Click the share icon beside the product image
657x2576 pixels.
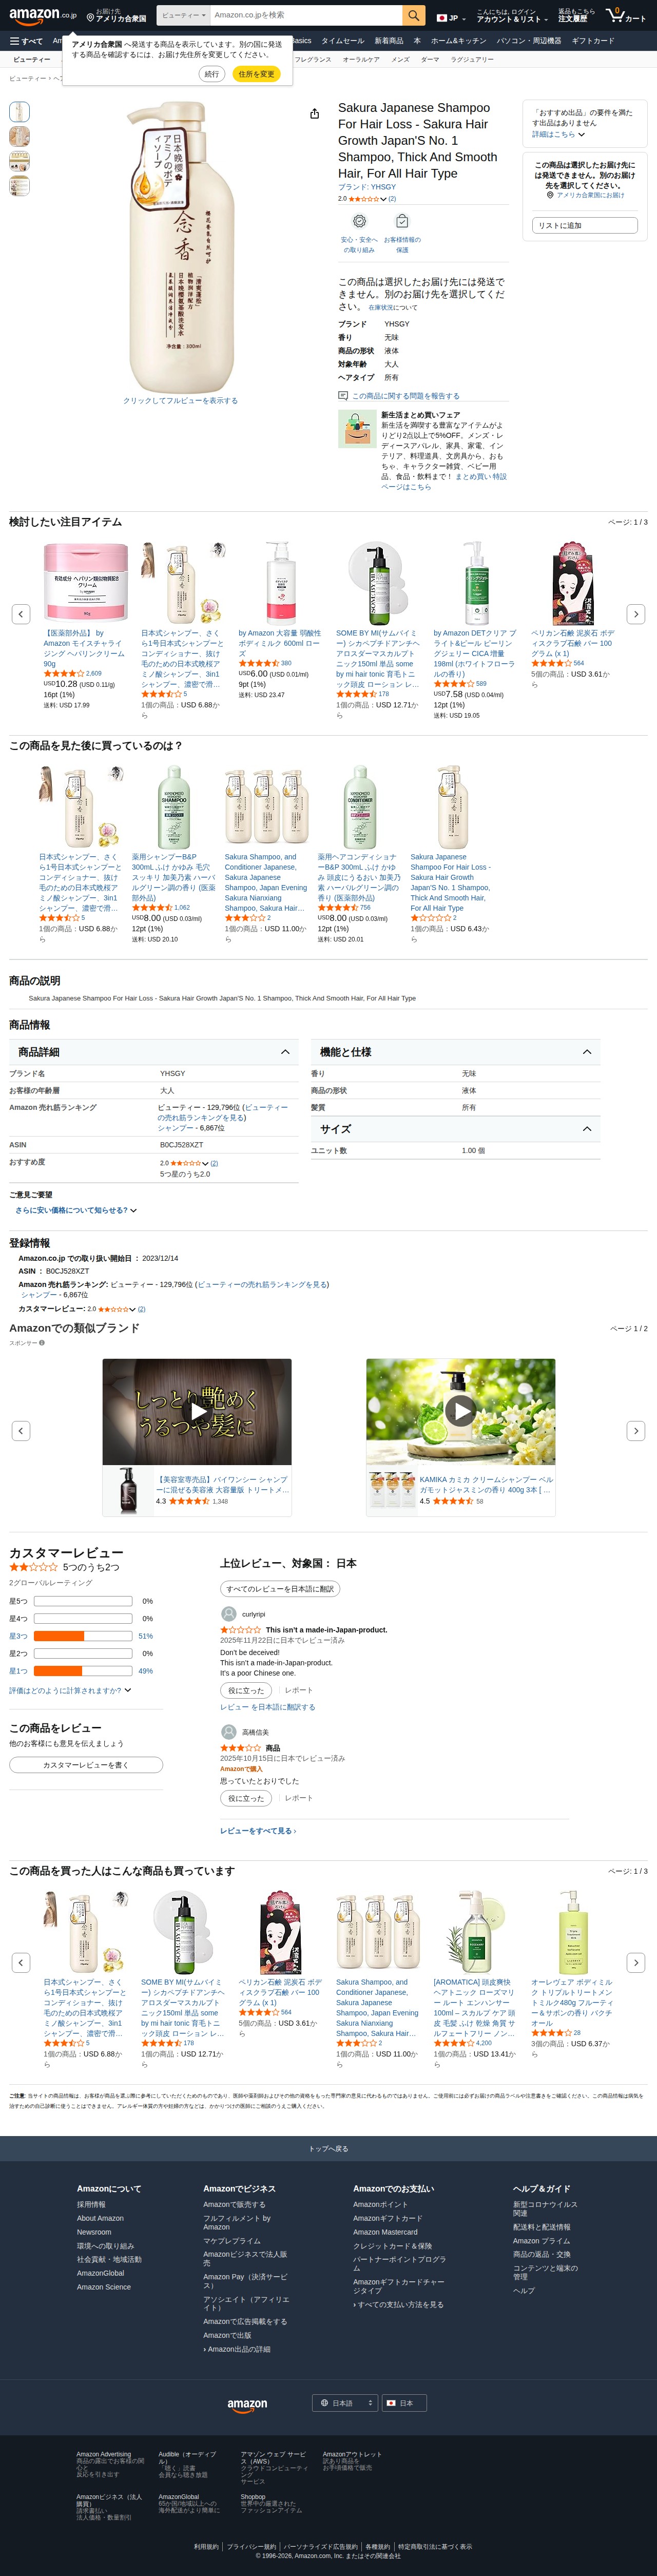tap(314, 114)
